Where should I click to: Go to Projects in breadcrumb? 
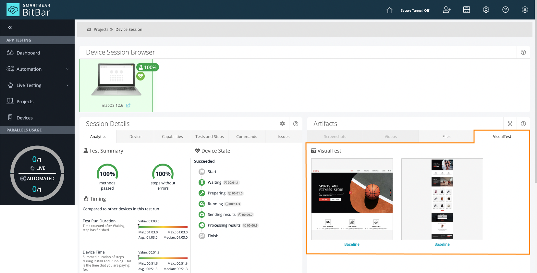click(101, 30)
